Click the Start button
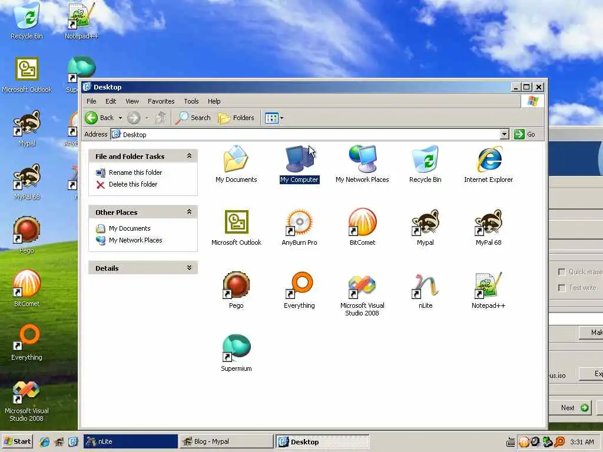 (x=17, y=441)
